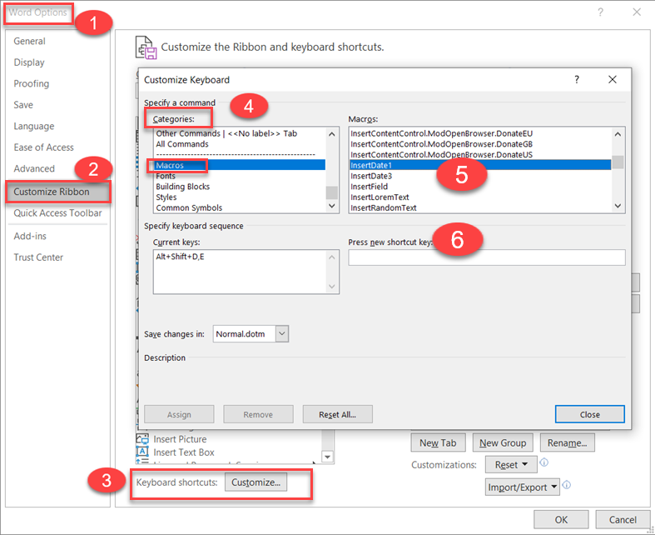655x535 pixels.
Task: Select macro ending in DonateGB
Action: (x=480, y=144)
